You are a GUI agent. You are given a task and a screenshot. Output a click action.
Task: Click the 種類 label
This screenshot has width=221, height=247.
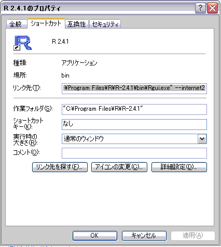pyautogui.click(x=20, y=63)
